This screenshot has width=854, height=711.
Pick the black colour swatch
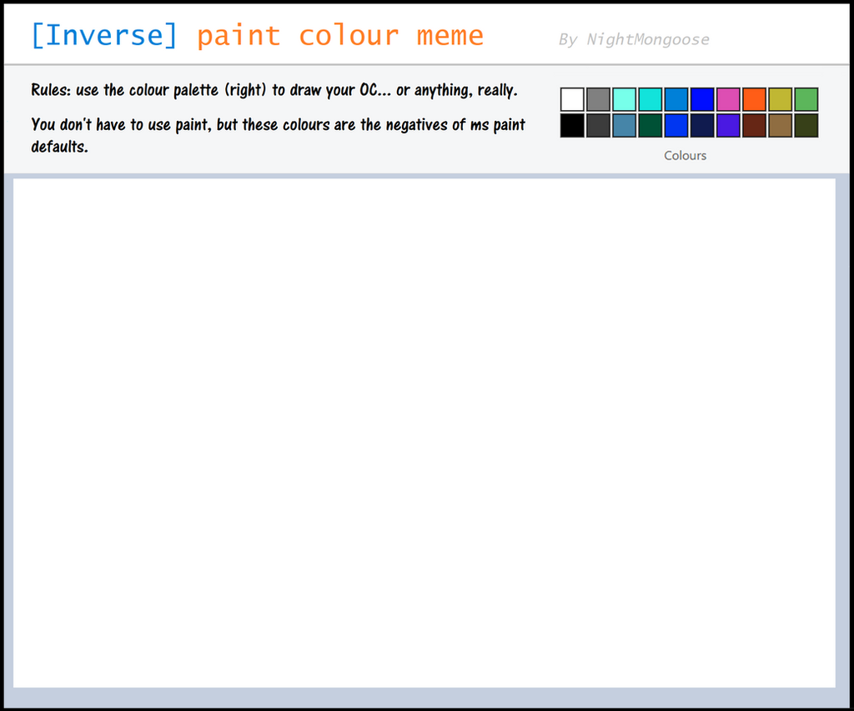pyautogui.click(x=572, y=125)
